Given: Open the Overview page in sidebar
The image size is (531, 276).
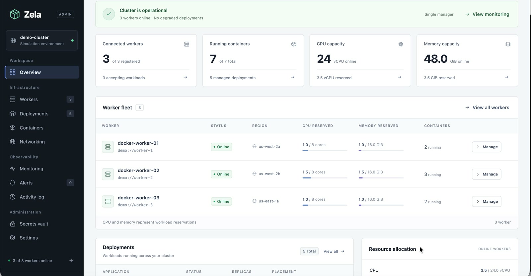Looking at the screenshot, I should pyautogui.click(x=42, y=72).
